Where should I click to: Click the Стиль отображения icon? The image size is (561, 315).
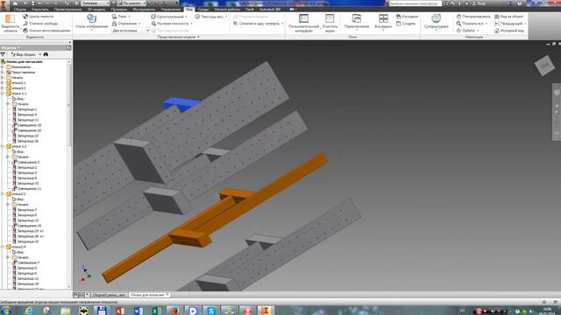click(x=91, y=18)
